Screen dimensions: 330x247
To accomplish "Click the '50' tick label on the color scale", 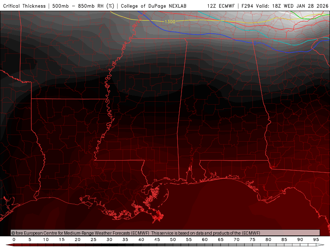I will (x=173, y=240).
